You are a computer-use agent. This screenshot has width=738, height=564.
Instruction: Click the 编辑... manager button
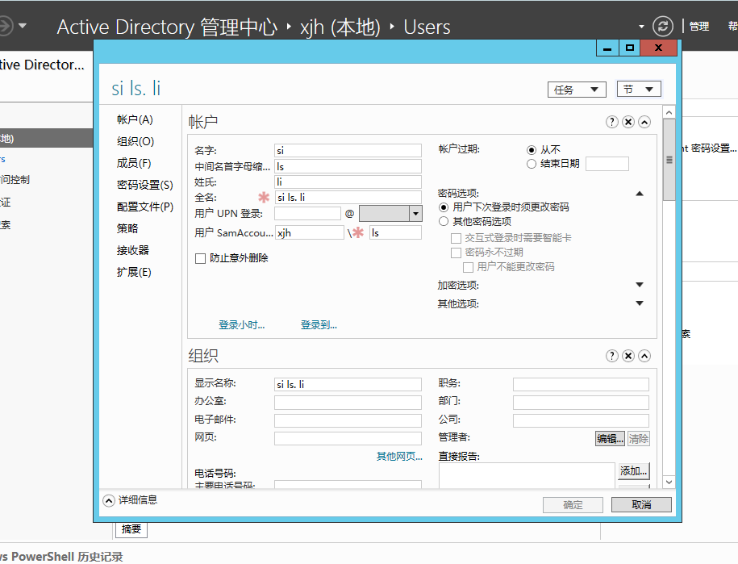tap(610, 439)
